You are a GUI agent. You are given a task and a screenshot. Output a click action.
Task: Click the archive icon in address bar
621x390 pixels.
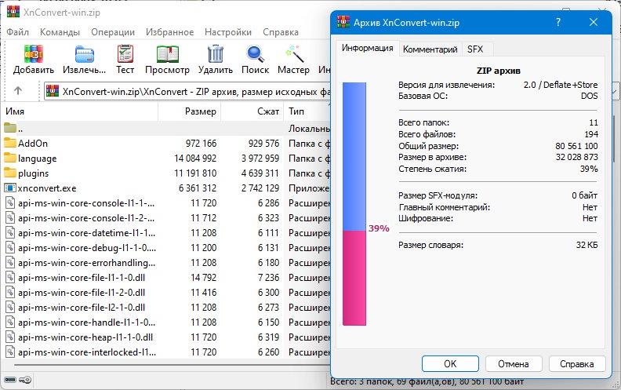coord(53,91)
